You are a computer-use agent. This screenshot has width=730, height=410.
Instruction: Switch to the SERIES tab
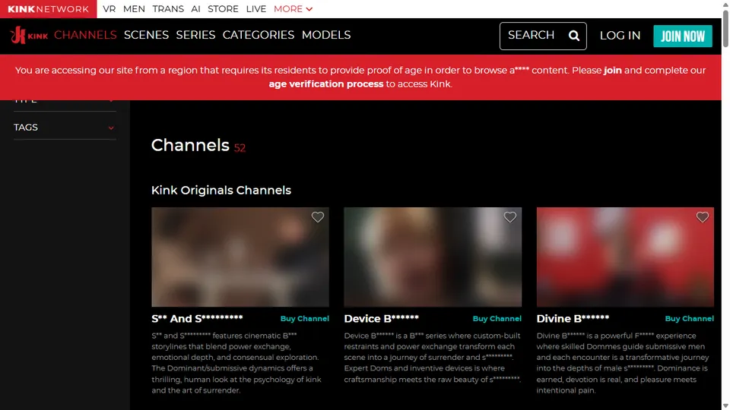click(x=195, y=35)
